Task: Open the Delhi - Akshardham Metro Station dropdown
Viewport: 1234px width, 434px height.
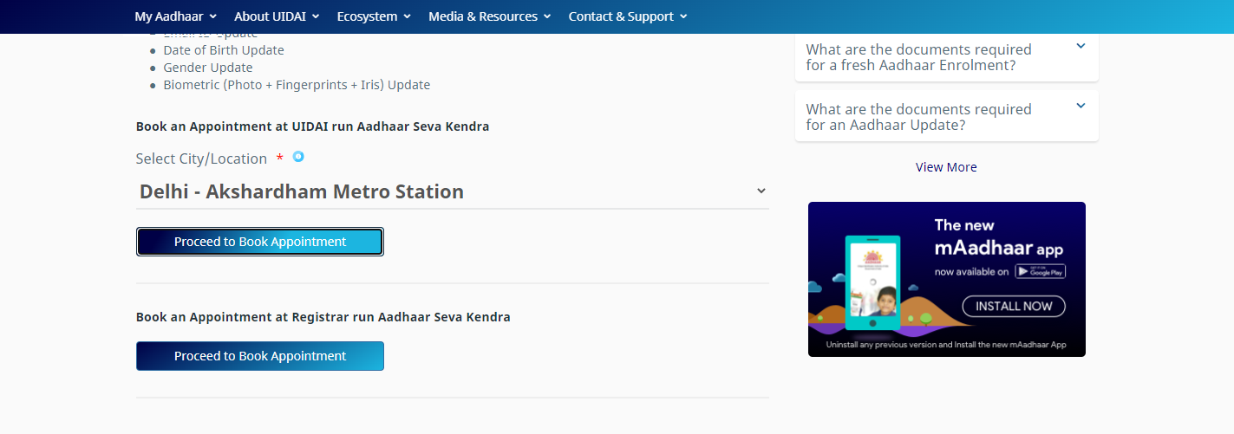Action: (x=453, y=191)
